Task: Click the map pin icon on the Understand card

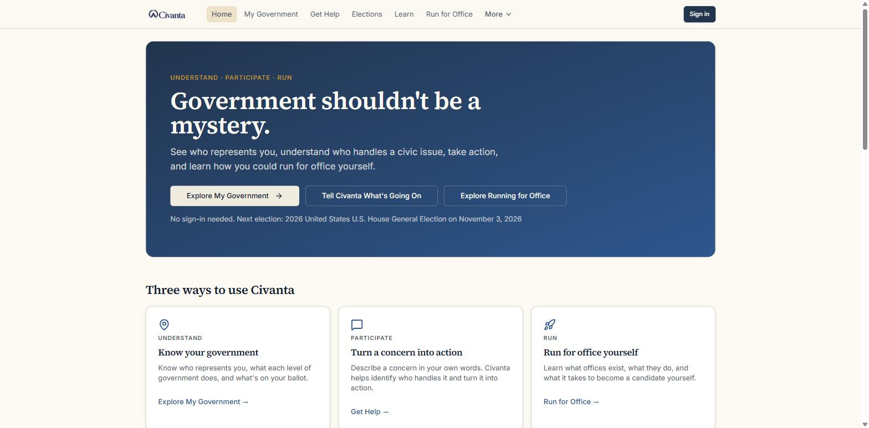Action: (164, 324)
